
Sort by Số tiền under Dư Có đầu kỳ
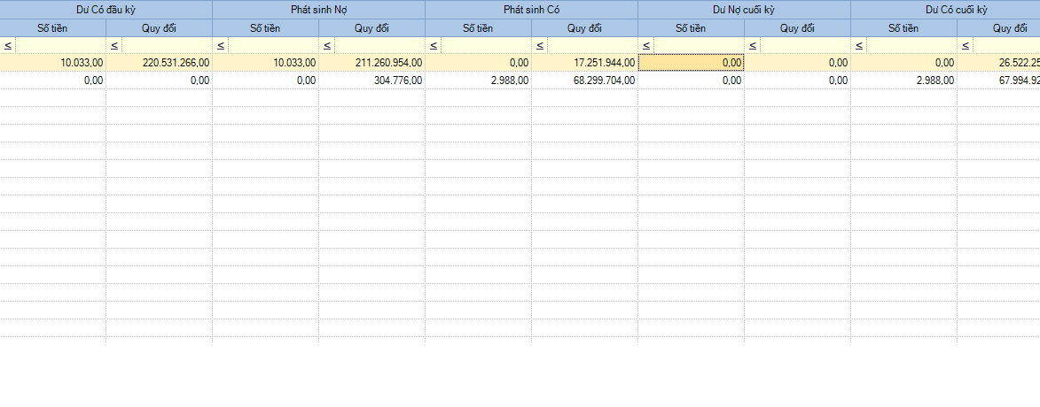53,27
